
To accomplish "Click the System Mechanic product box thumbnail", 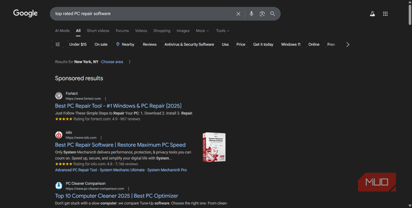I will 214,147.
